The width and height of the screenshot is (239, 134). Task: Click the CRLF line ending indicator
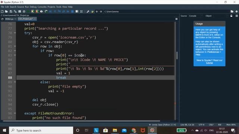click(211, 125)
